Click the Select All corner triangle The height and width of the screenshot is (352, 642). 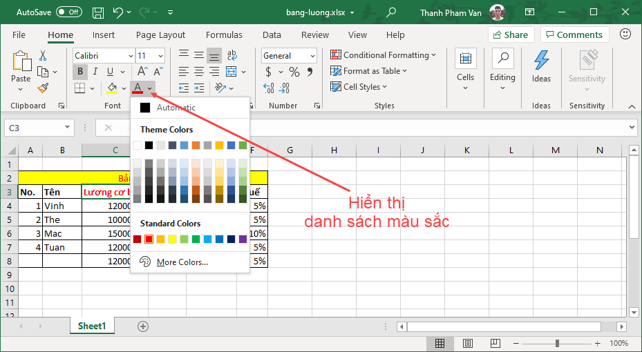12,150
